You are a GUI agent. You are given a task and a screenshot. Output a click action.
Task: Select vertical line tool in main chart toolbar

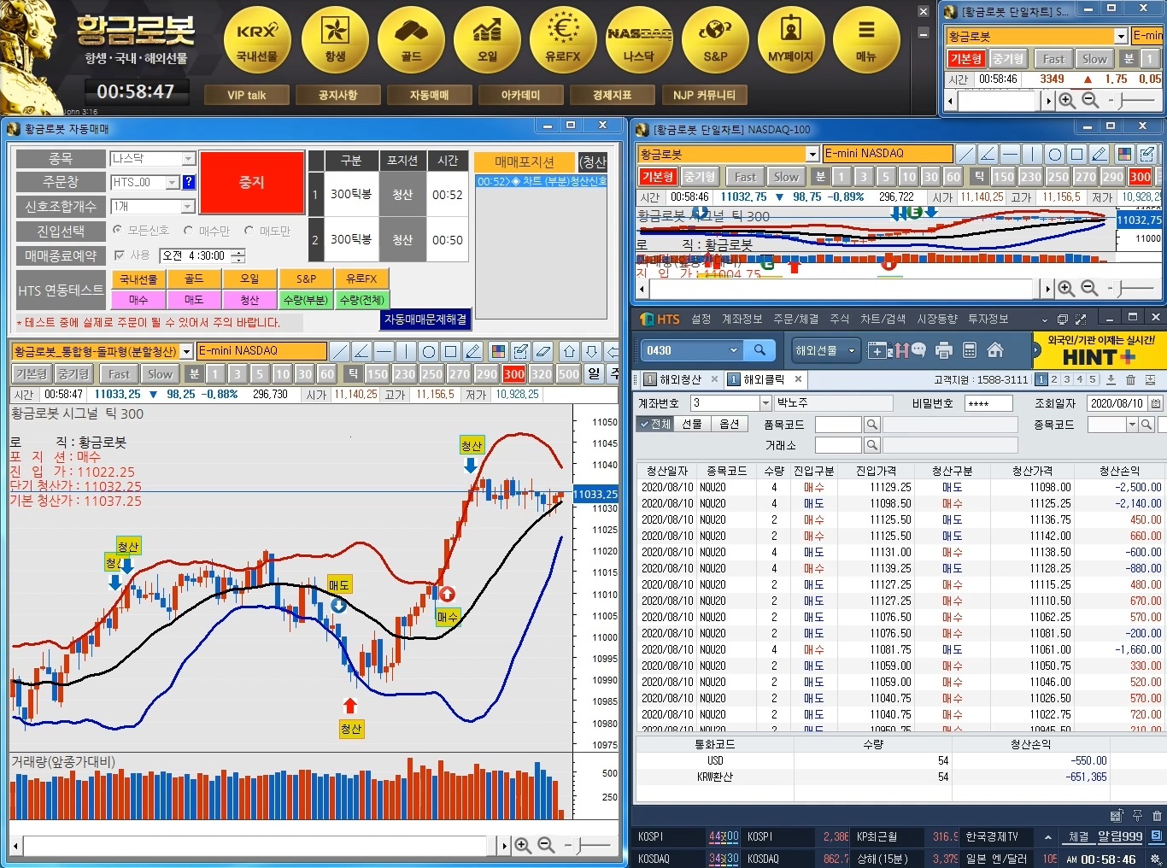click(x=406, y=351)
